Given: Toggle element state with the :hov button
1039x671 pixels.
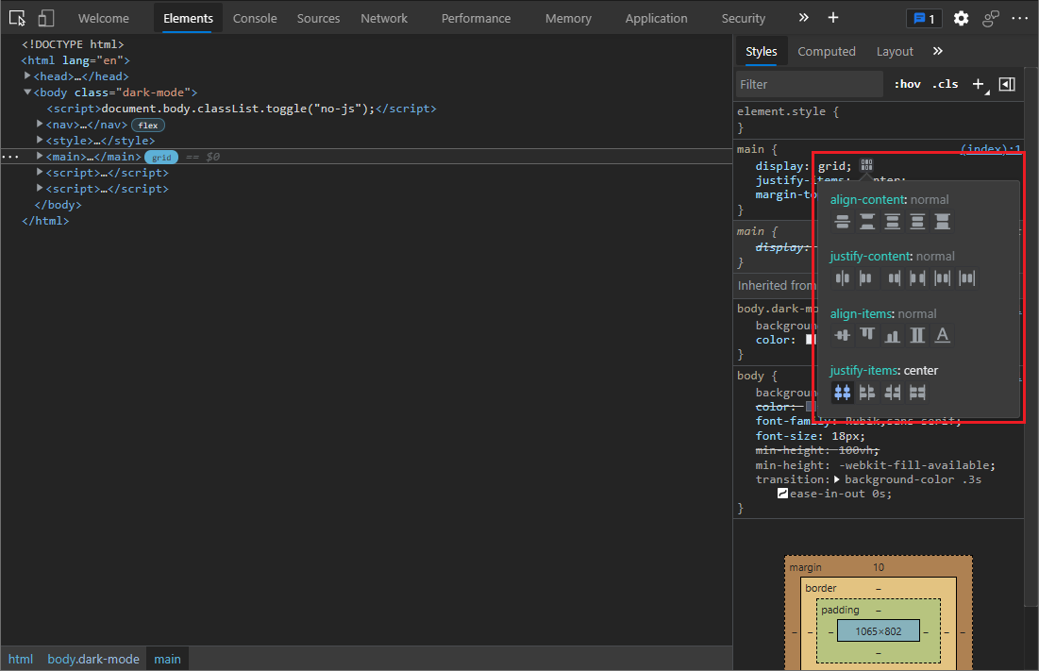Looking at the screenshot, I should point(906,83).
